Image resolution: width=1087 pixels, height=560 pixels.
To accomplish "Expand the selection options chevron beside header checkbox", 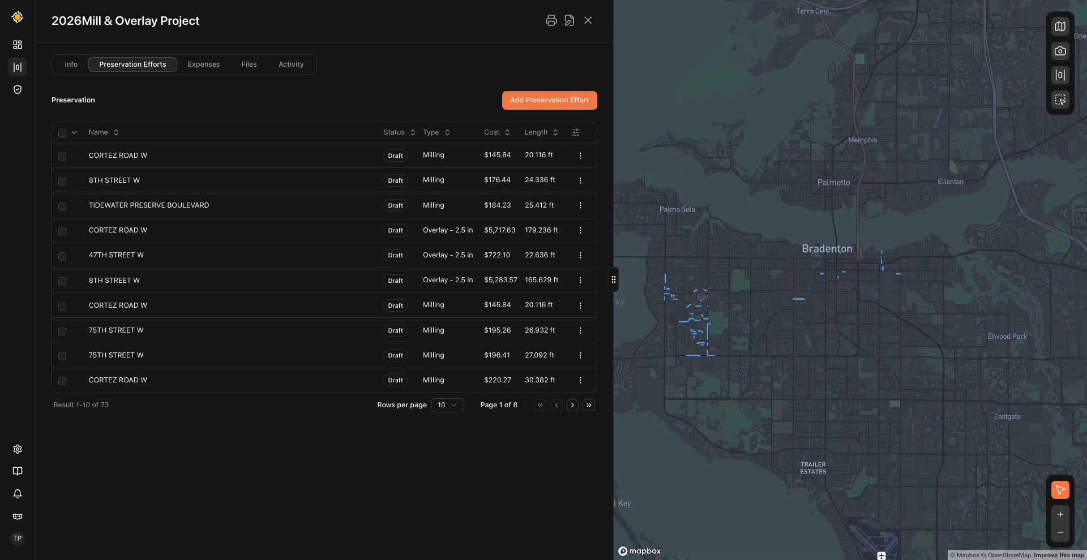I will (x=74, y=132).
